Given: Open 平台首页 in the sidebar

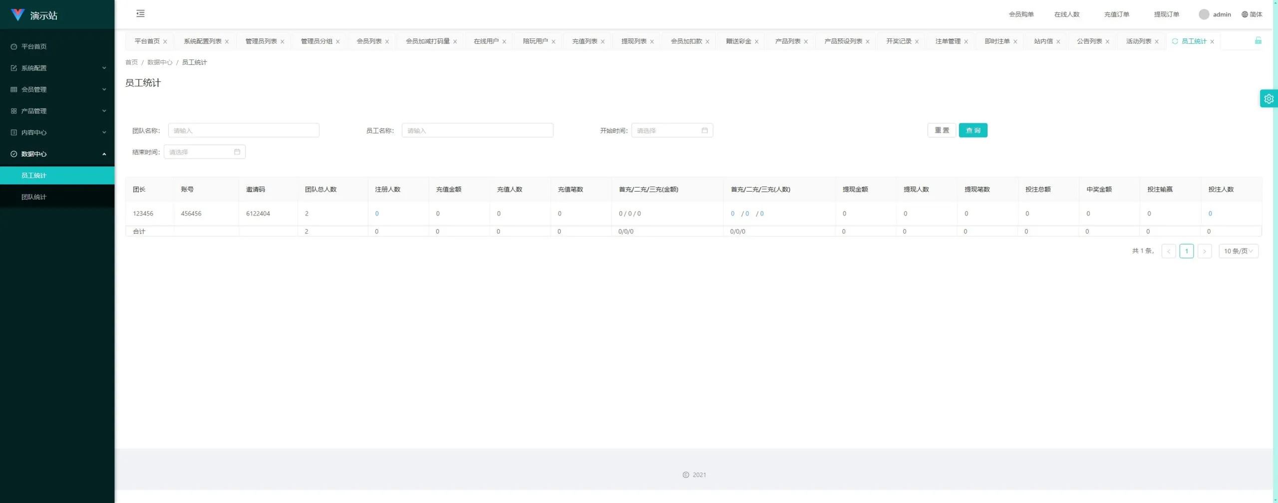Looking at the screenshot, I should pyautogui.click(x=57, y=46).
